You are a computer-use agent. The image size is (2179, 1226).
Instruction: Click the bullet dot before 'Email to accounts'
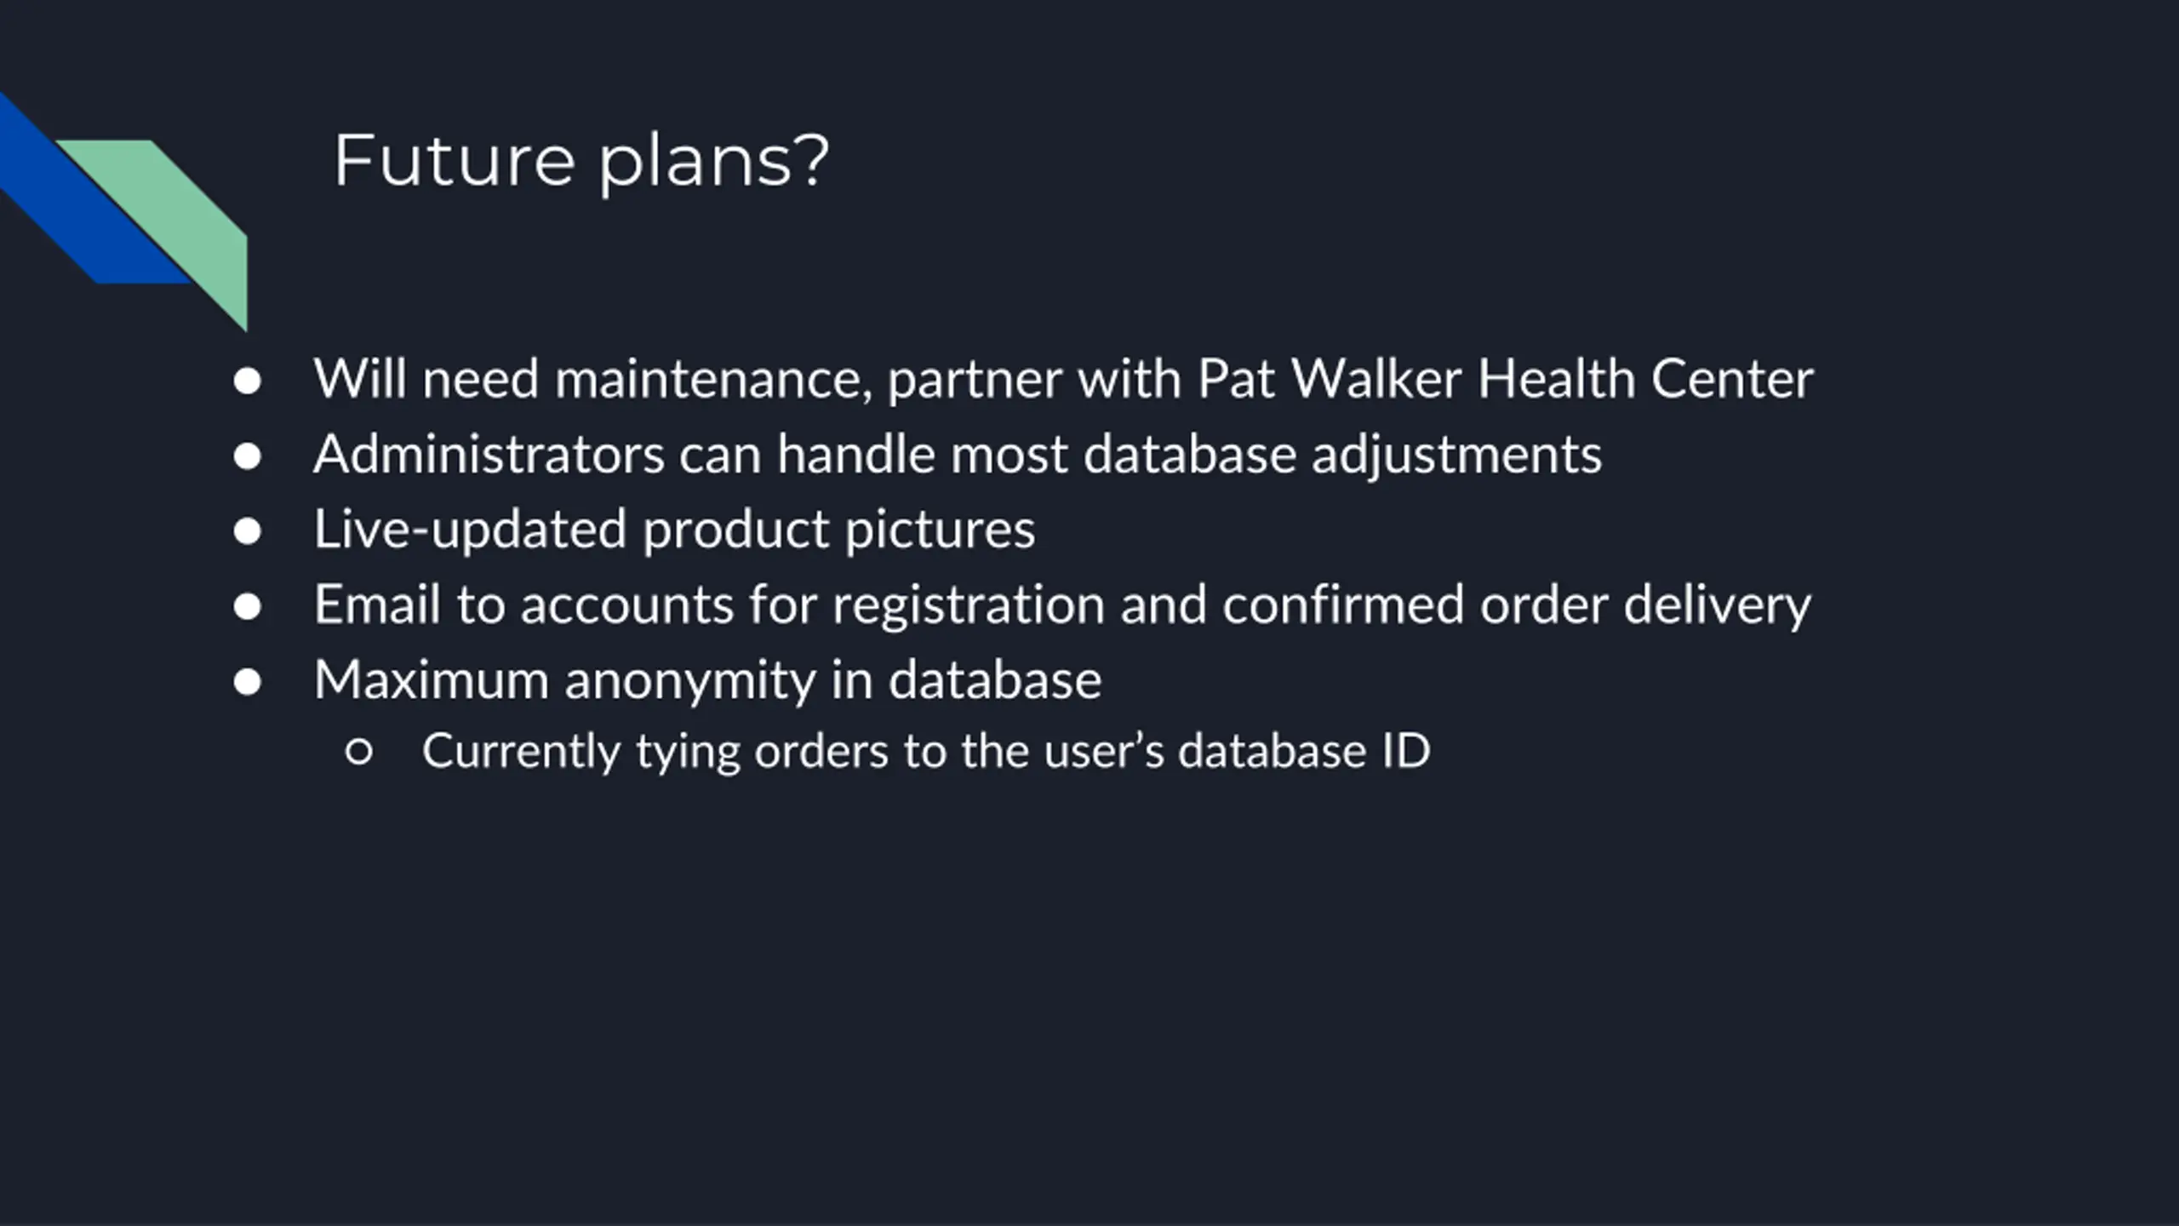tap(247, 606)
